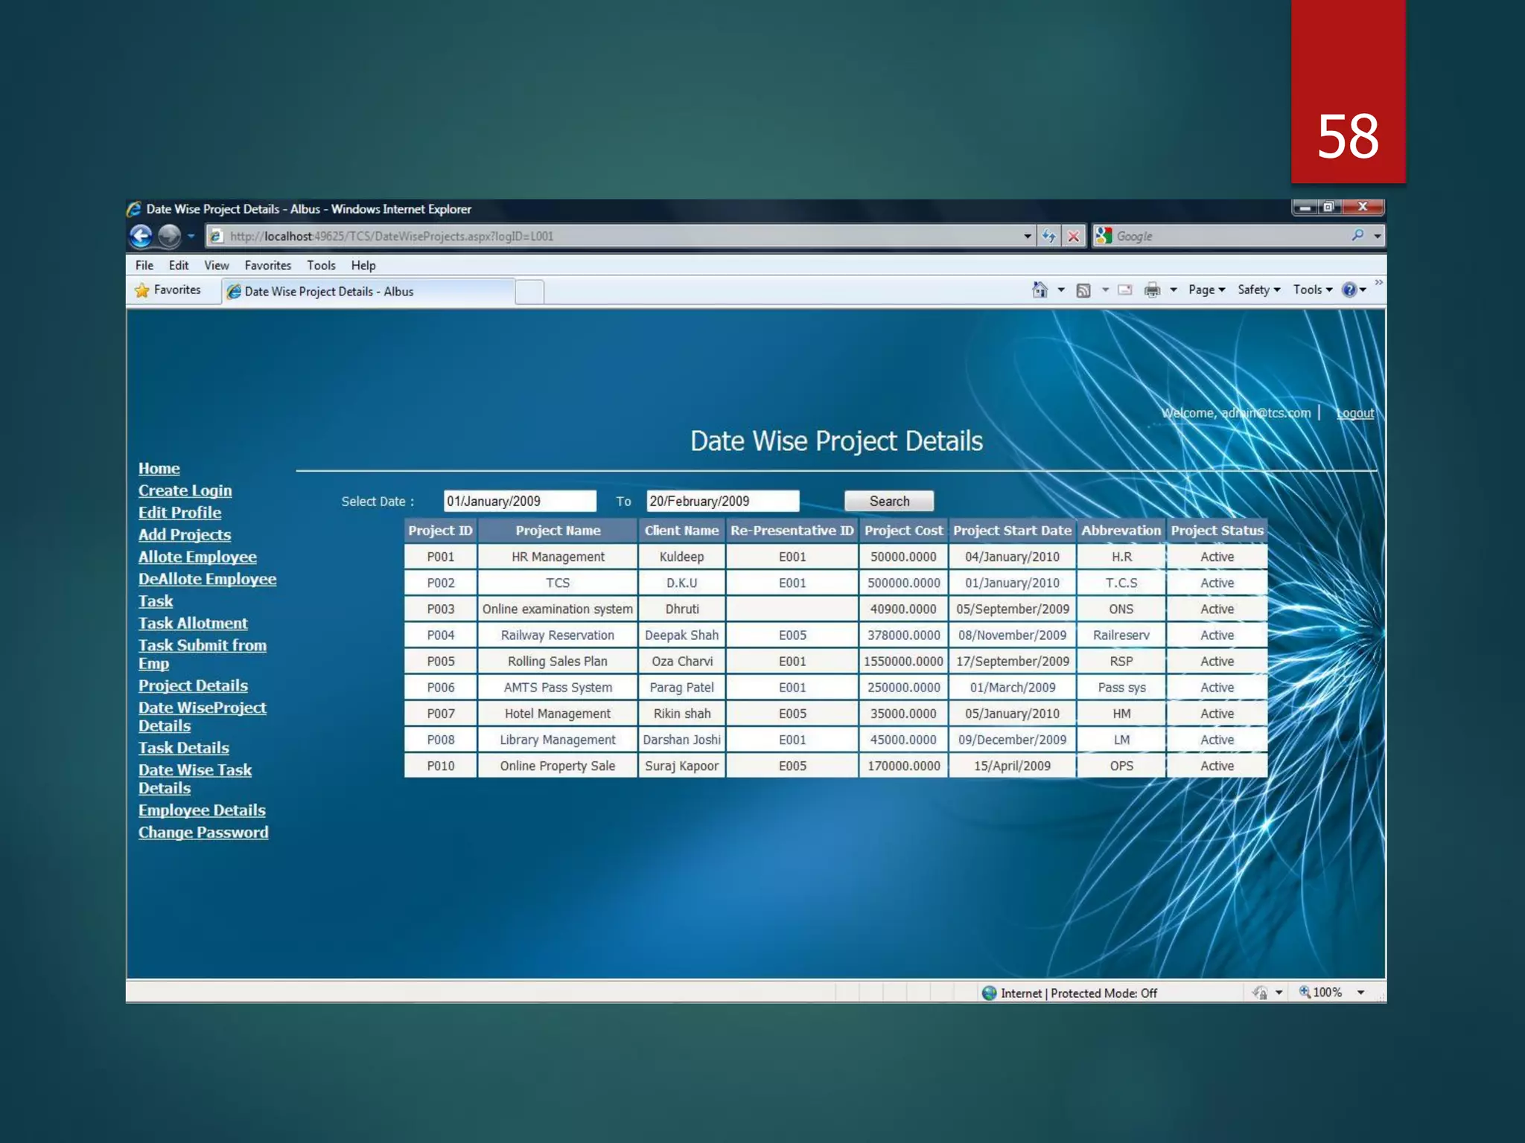Click the Home page toolbar icon
1525x1143 pixels.
coord(1040,289)
